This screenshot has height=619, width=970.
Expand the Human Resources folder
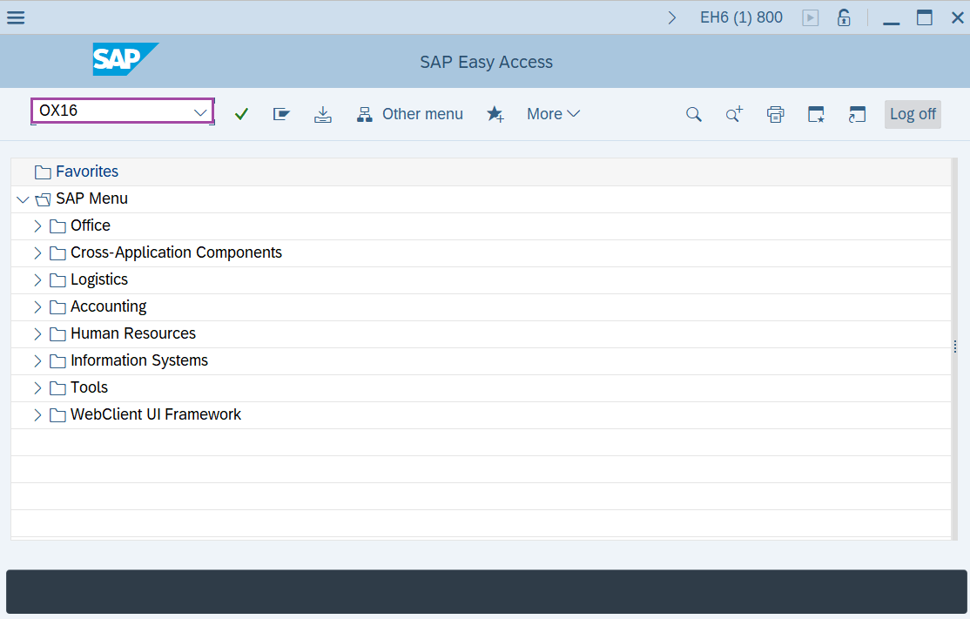pos(37,333)
